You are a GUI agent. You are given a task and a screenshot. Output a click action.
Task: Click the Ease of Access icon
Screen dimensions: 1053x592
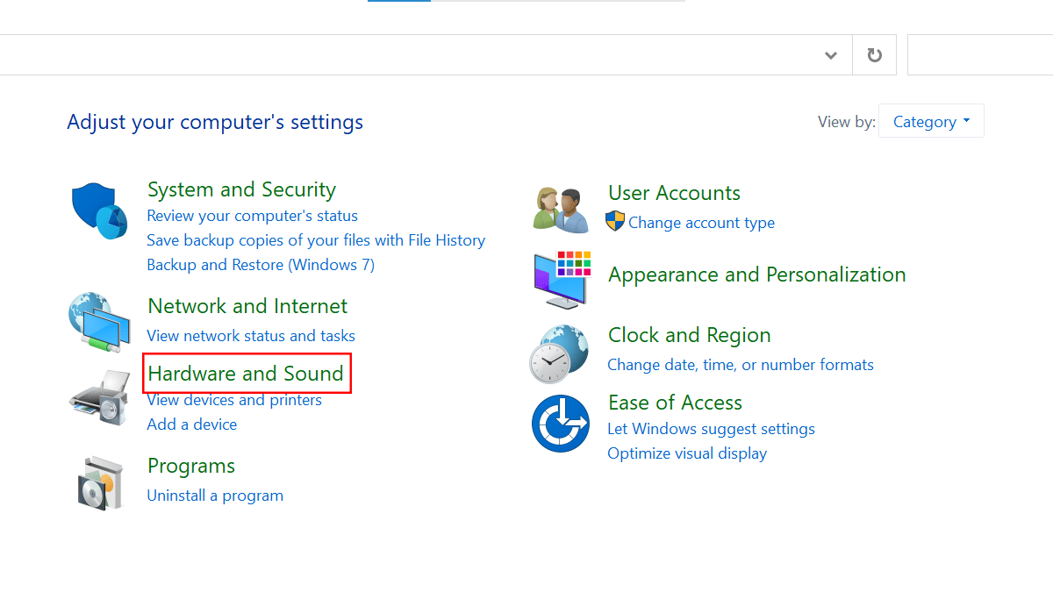coord(561,424)
